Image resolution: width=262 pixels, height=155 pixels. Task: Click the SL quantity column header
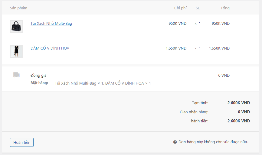(198, 8)
